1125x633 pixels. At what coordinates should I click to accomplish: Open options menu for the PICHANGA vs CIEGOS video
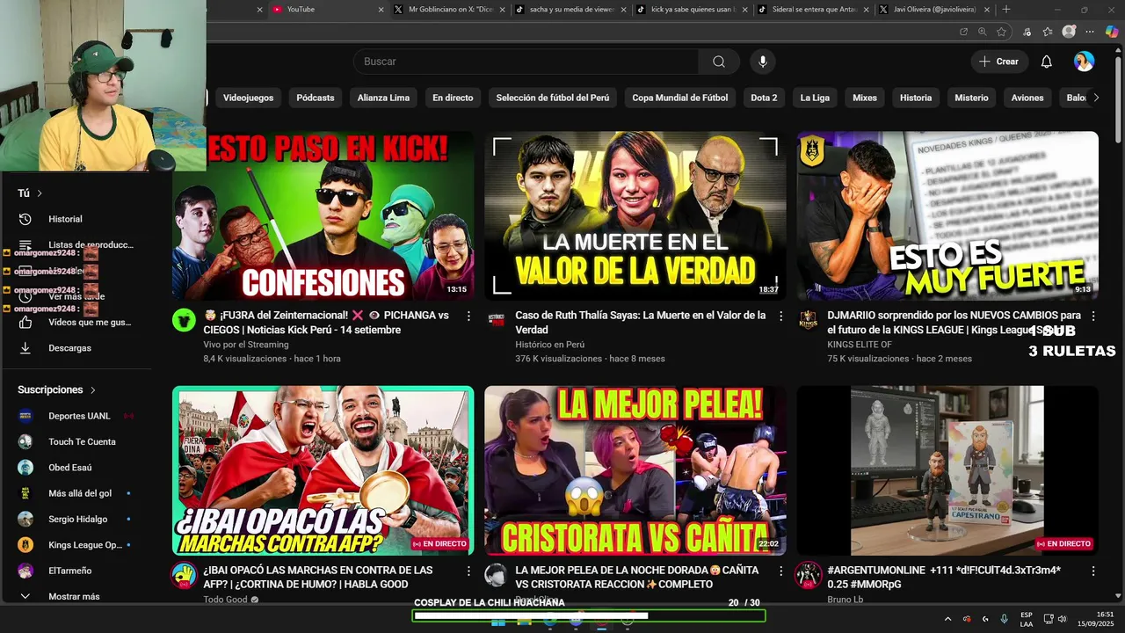click(468, 316)
